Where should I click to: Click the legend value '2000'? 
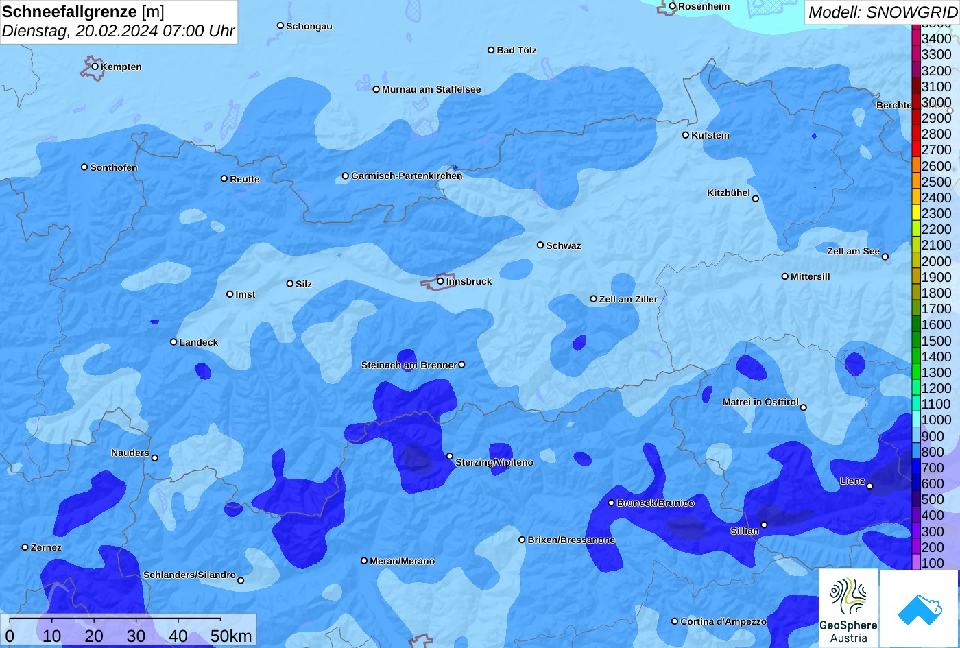937,261
